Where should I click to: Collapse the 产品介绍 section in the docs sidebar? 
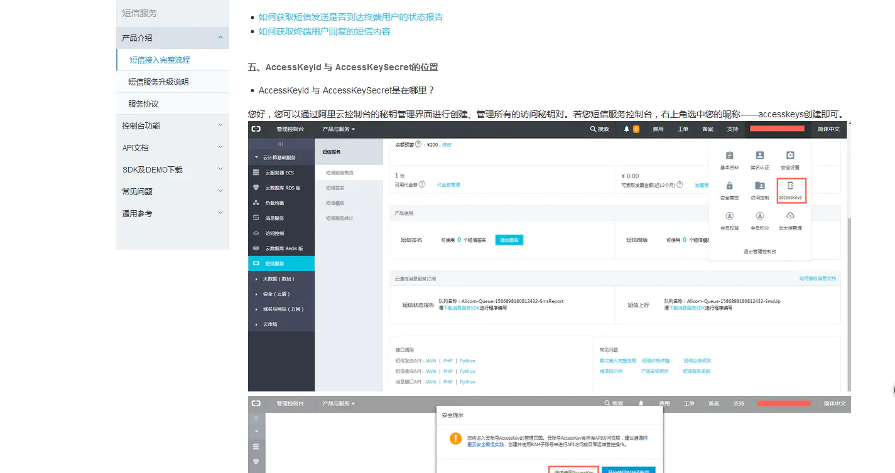[x=173, y=38]
